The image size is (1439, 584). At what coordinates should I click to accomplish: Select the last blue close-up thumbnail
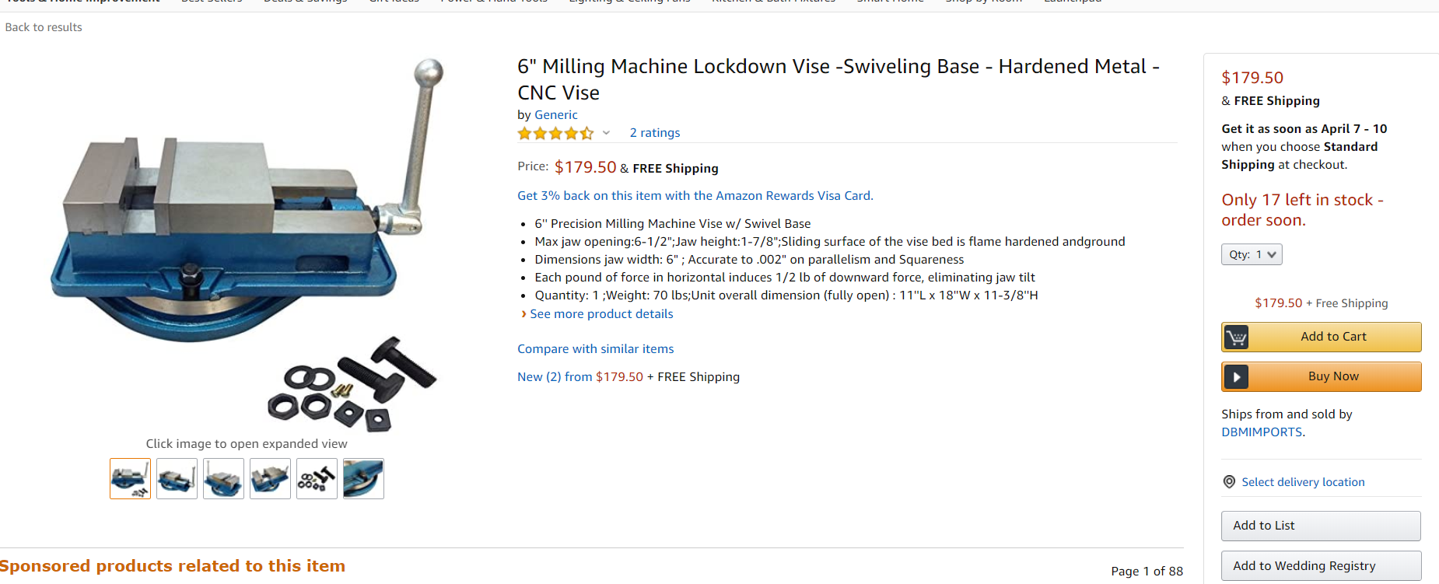363,478
